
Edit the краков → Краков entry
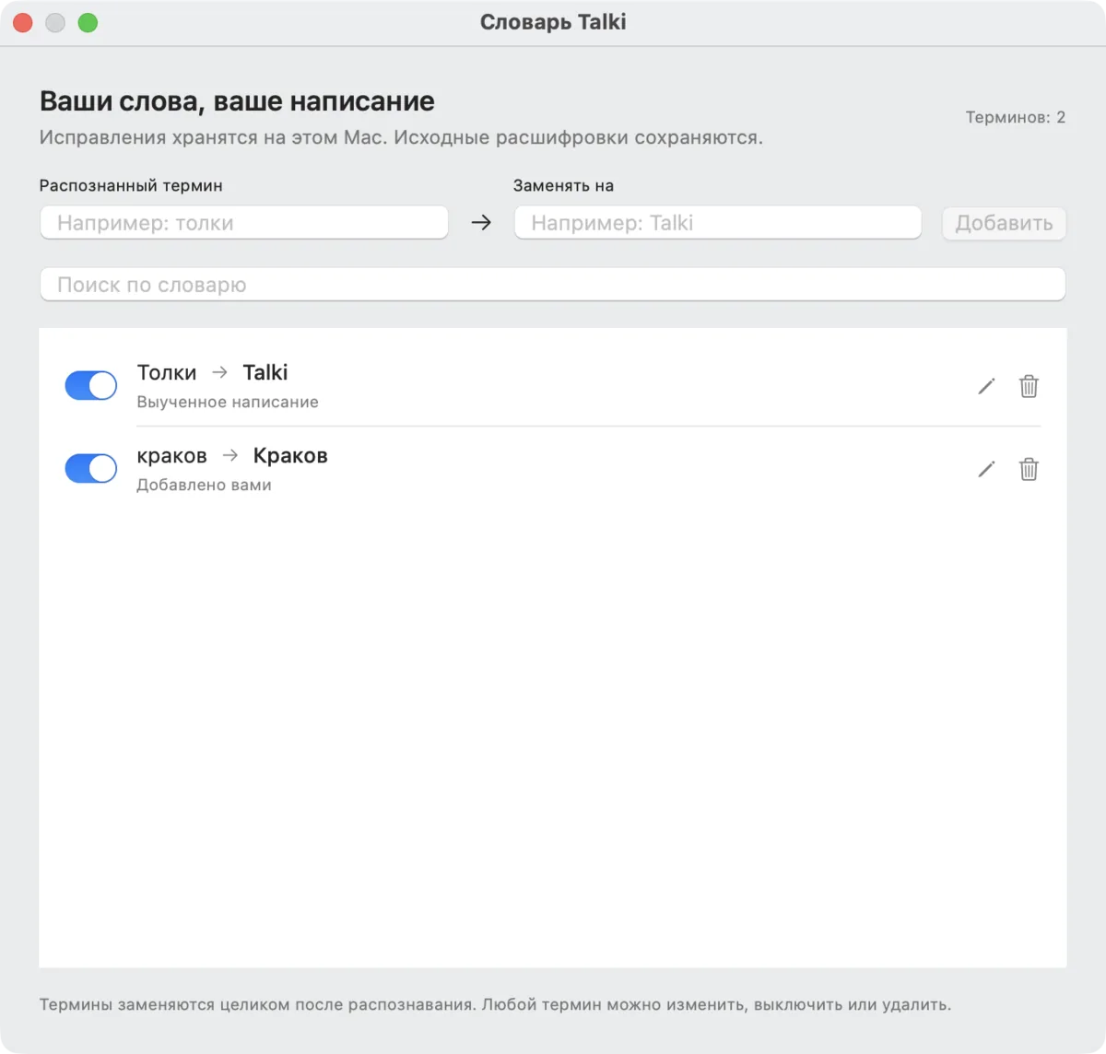[x=986, y=469]
